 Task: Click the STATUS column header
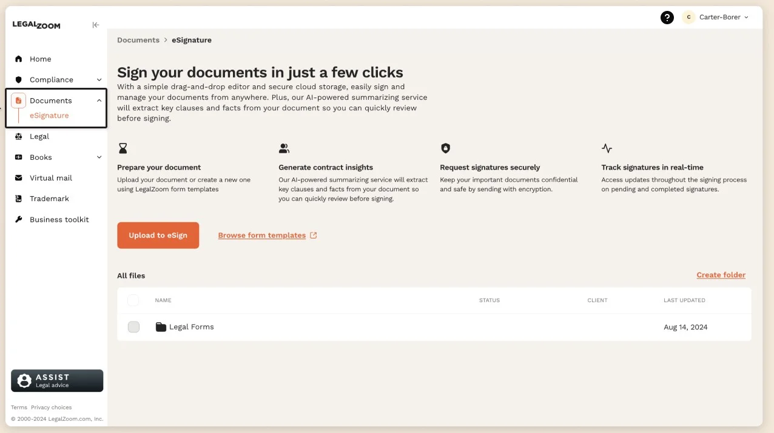pos(490,300)
